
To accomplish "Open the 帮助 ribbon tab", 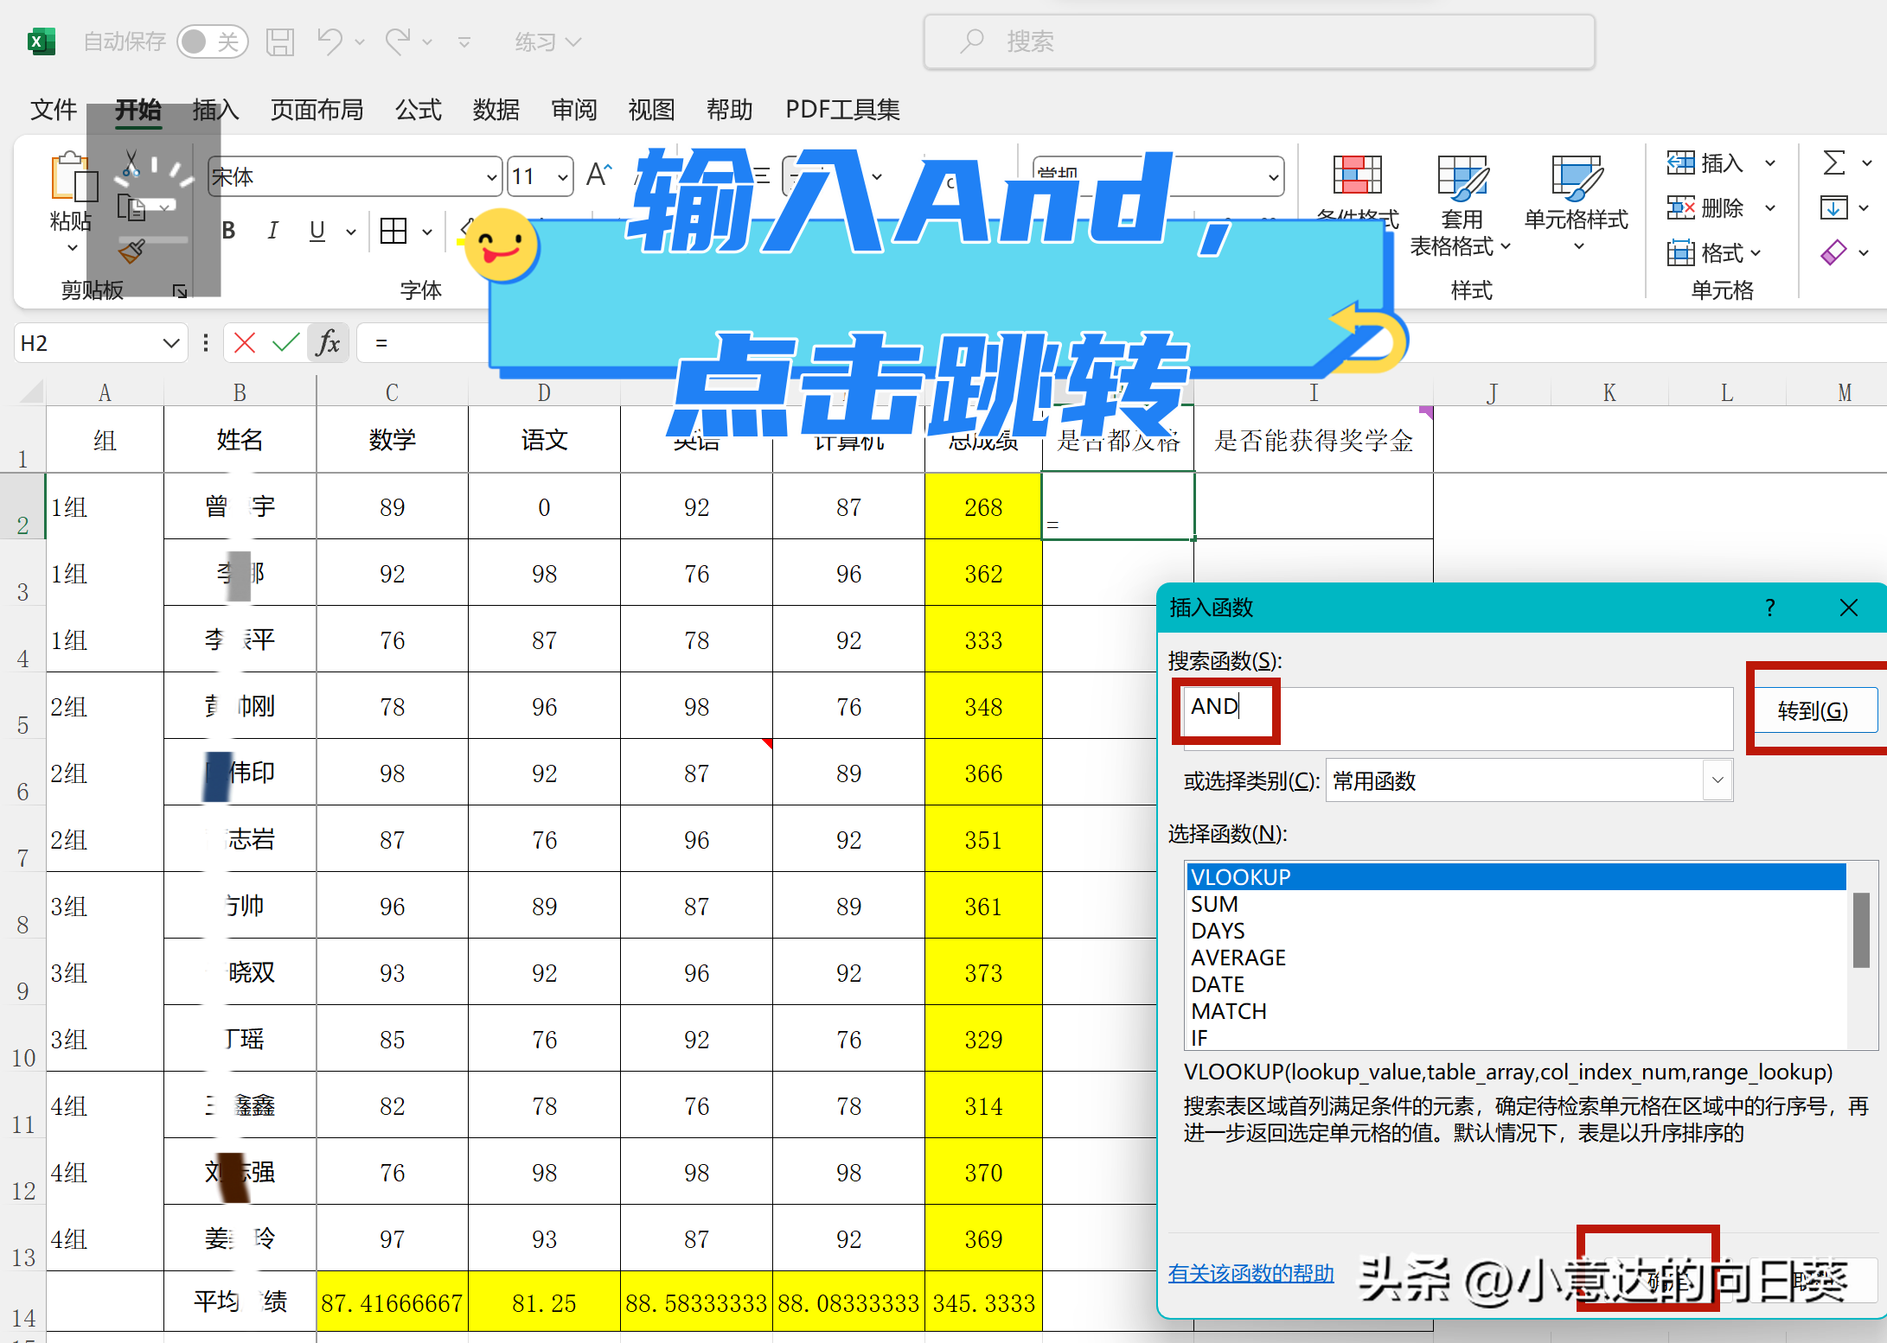I will coord(729,110).
